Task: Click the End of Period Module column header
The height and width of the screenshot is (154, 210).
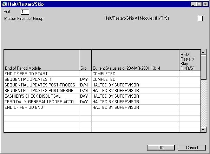Action: point(41,60)
